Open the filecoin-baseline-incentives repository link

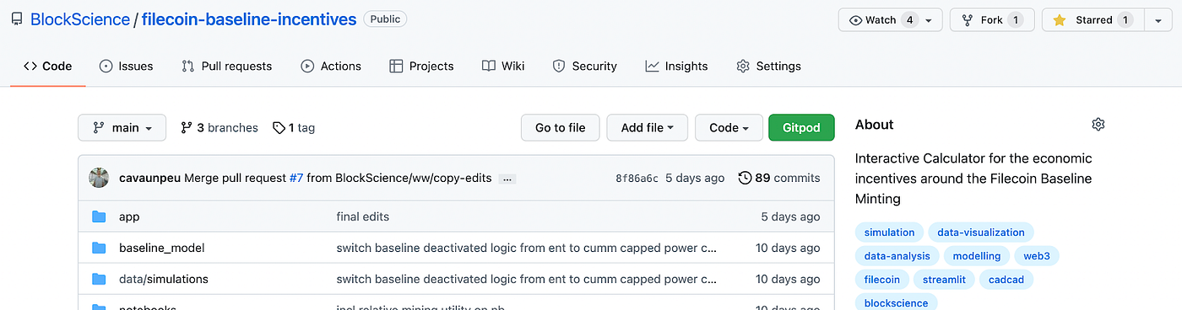click(249, 19)
